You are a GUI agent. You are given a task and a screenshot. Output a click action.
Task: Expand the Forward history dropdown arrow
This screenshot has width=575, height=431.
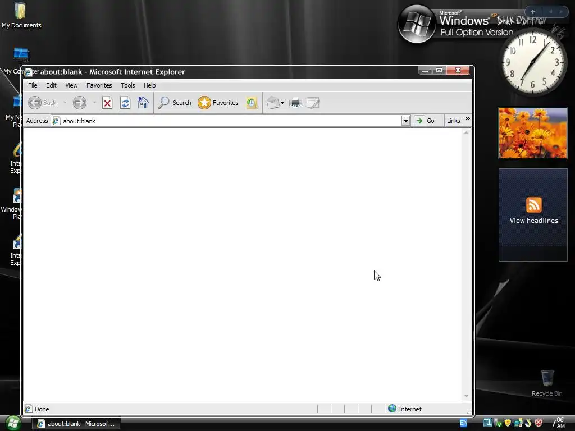94,103
